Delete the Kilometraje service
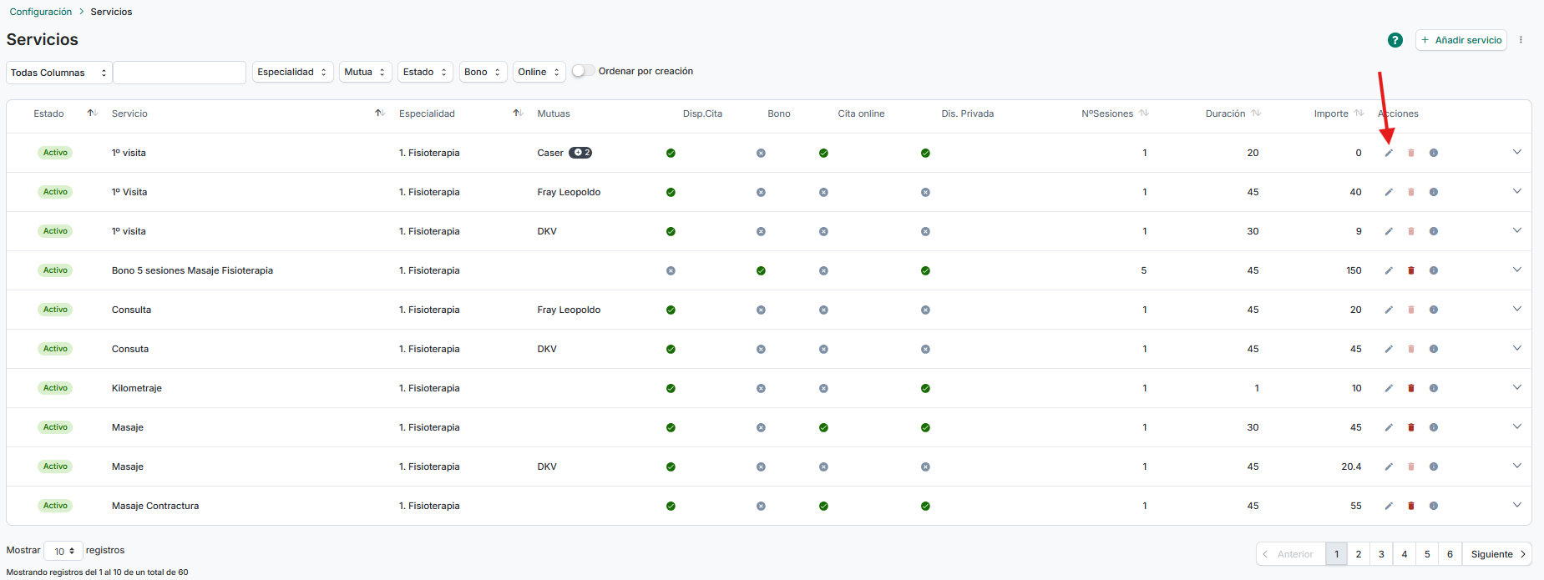Viewport: 1544px width, 580px height. pyautogui.click(x=1411, y=388)
